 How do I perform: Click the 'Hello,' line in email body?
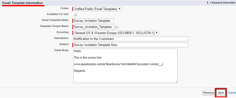point(78,51)
